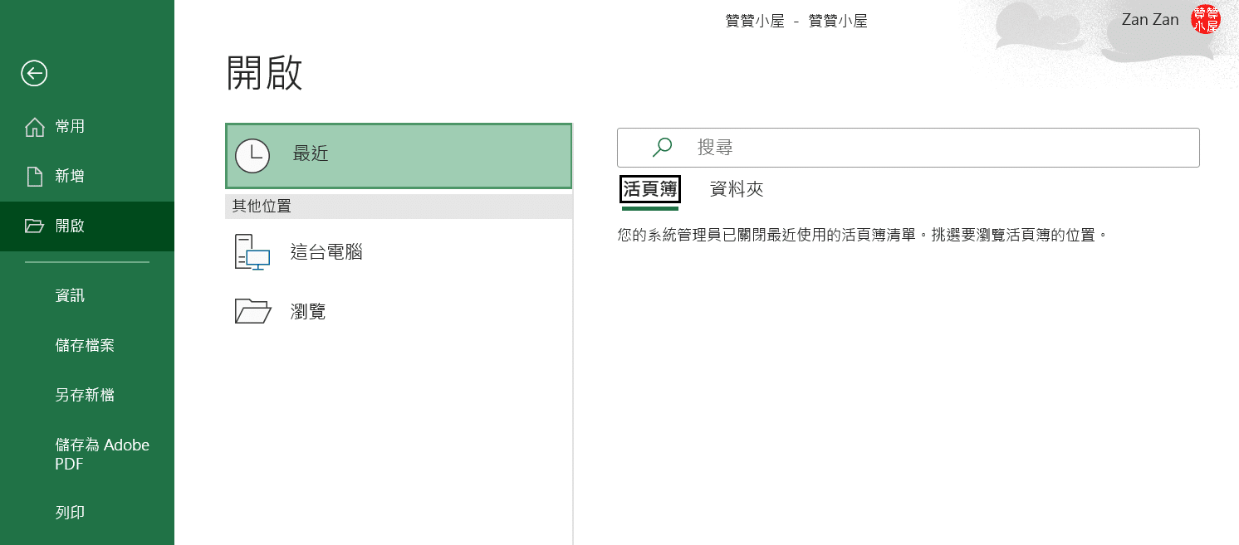Select 儲存為 Adobe PDF option
Image resolution: width=1239 pixels, height=545 pixels.
[102, 454]
